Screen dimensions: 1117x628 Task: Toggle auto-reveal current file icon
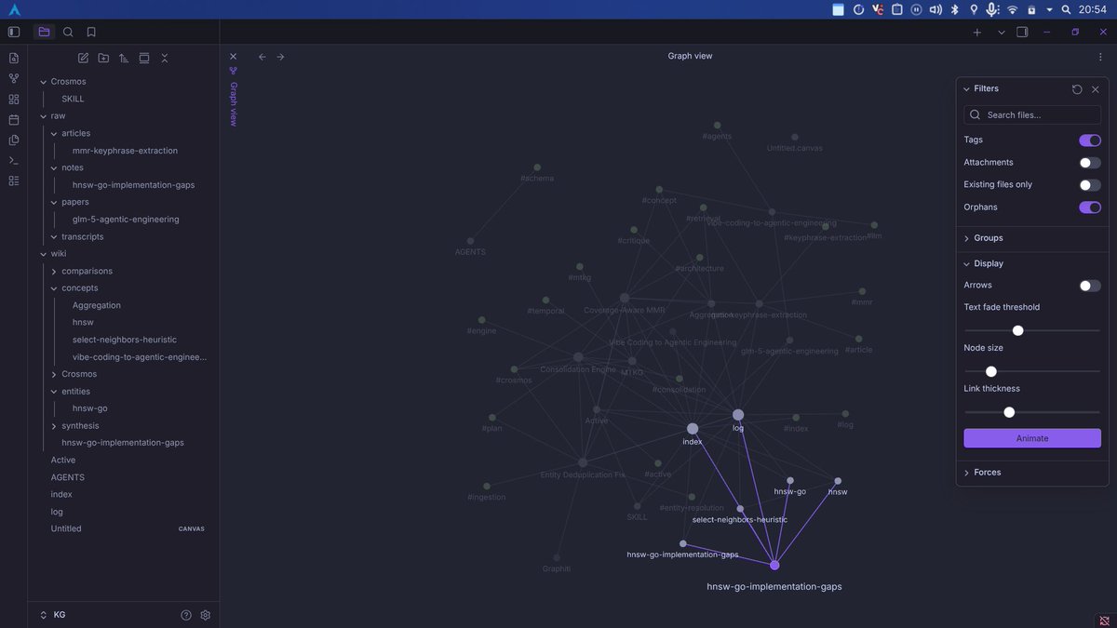pyautogui.click(x=144, y=58)
